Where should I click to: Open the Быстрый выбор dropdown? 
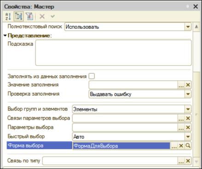(188, 136)
